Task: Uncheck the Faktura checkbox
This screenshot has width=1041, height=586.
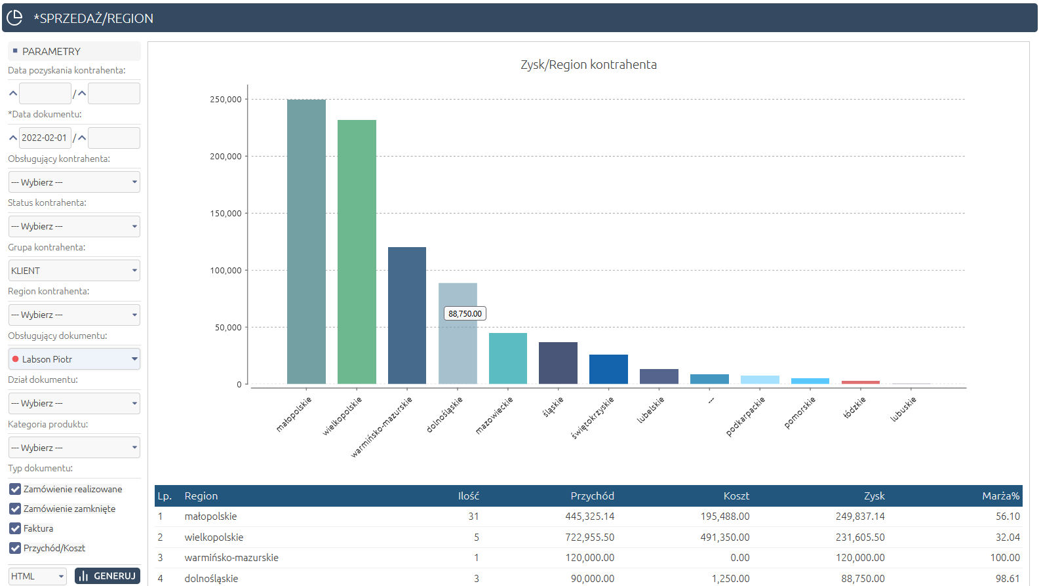Action: tap(15, 528)
